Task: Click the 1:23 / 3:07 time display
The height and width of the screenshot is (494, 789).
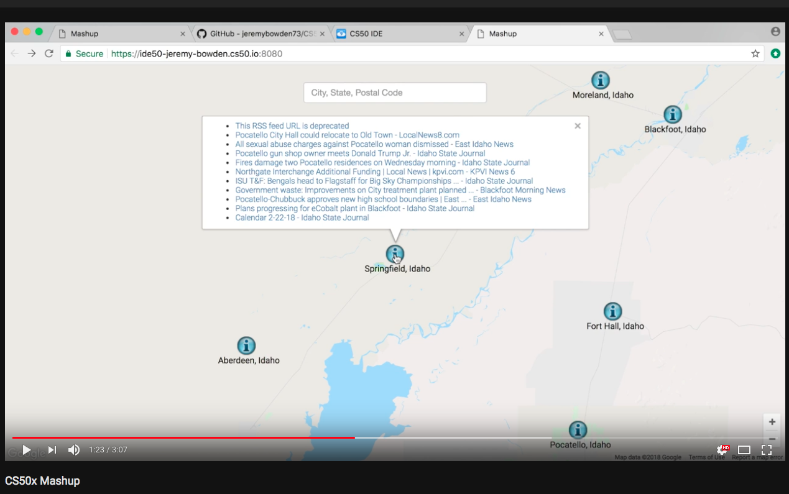Action: tap(108, 449)
